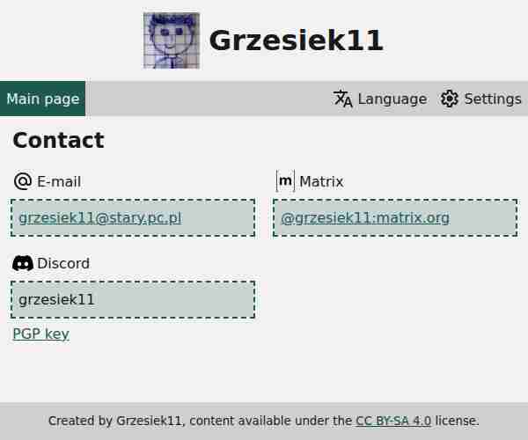Click the Settings gear icon

tap(450, 99)
